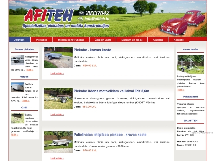Click the red vintage car banner image
Image resolution: width=215 pixels, height=161 pixels.
183,22
